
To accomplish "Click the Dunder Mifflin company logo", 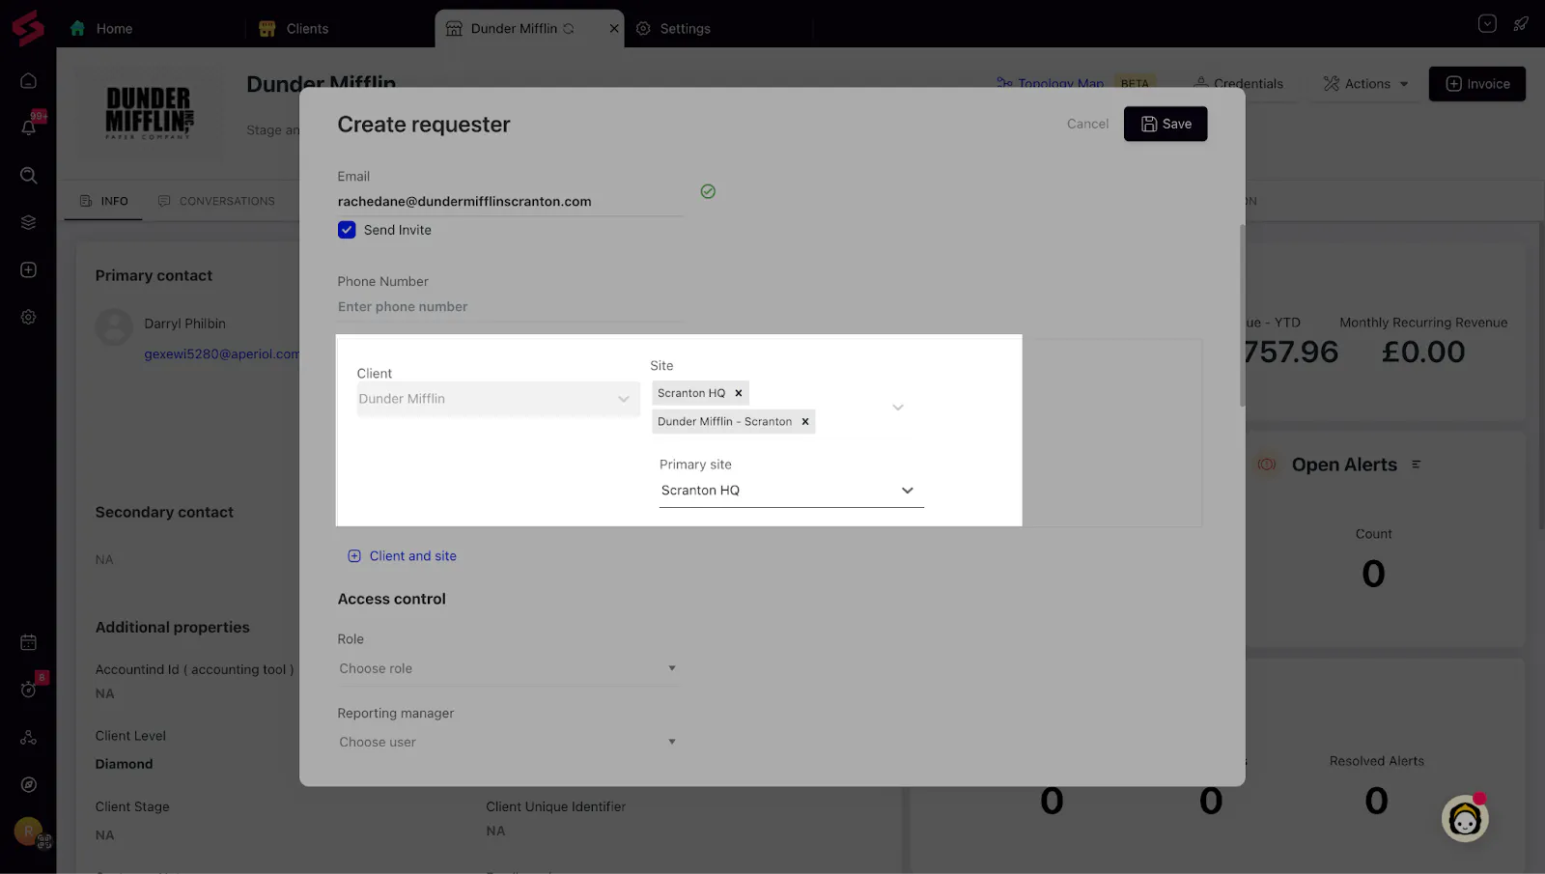I will point(149,112).
